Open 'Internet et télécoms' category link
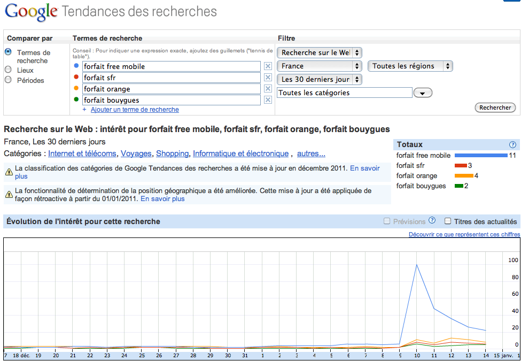Image resolution: width=521 pixels, height=361 pixels. click(82, 153)
